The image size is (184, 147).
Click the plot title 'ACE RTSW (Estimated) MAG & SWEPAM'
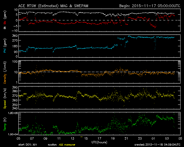pyautogui.click(x=53, y=6)
